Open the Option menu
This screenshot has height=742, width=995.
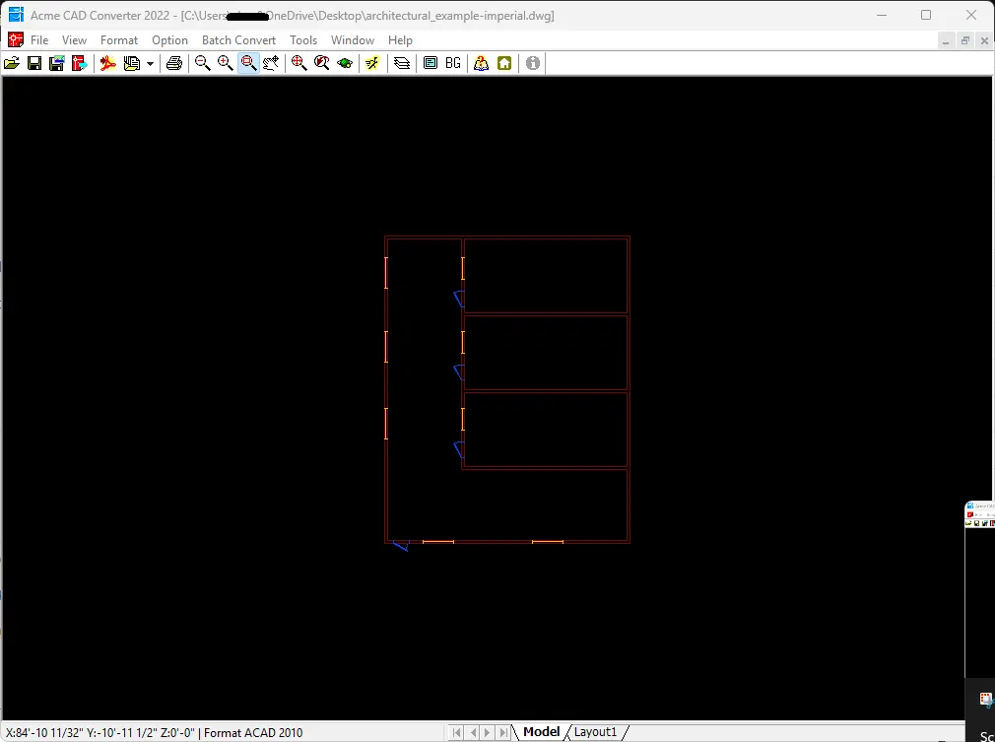click(x=169, y=40)
